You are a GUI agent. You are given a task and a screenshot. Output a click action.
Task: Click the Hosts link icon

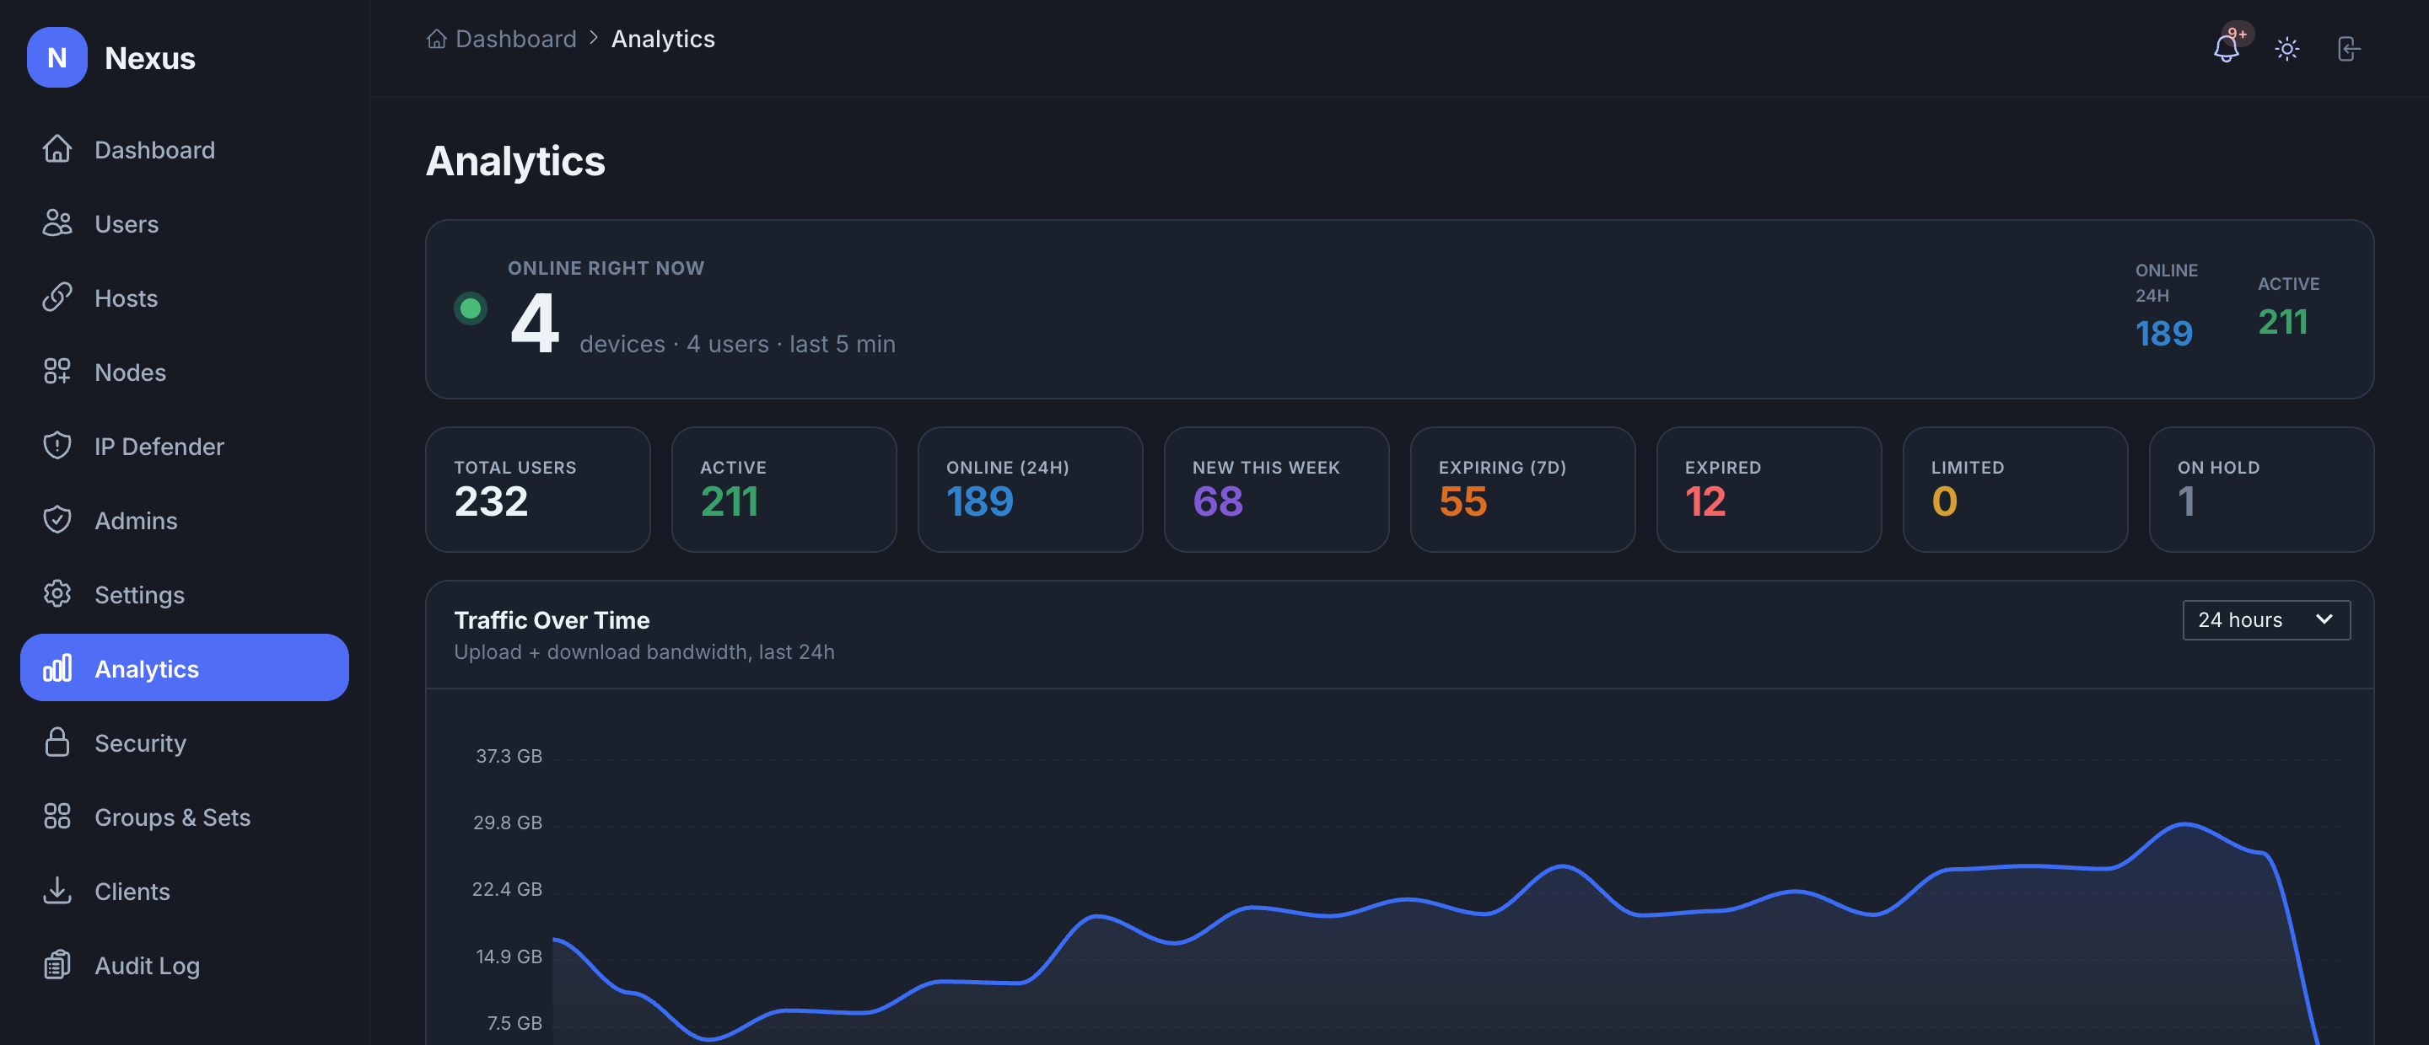click(x=57, y=297)
